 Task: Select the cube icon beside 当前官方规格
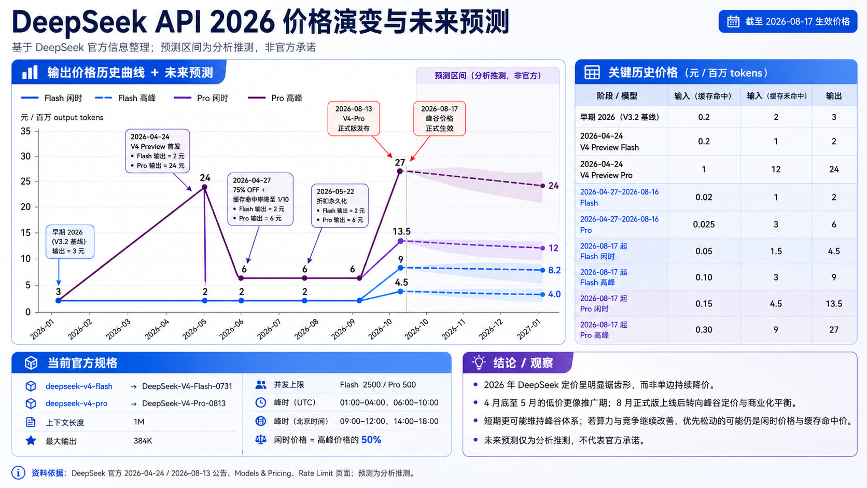(x=31, y=363)
